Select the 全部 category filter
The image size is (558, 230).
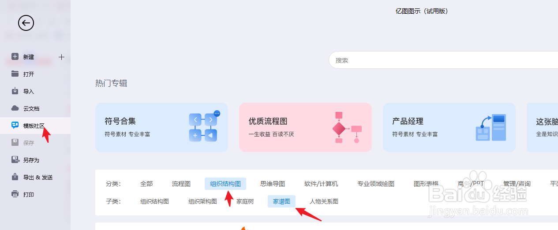[146, 184]
